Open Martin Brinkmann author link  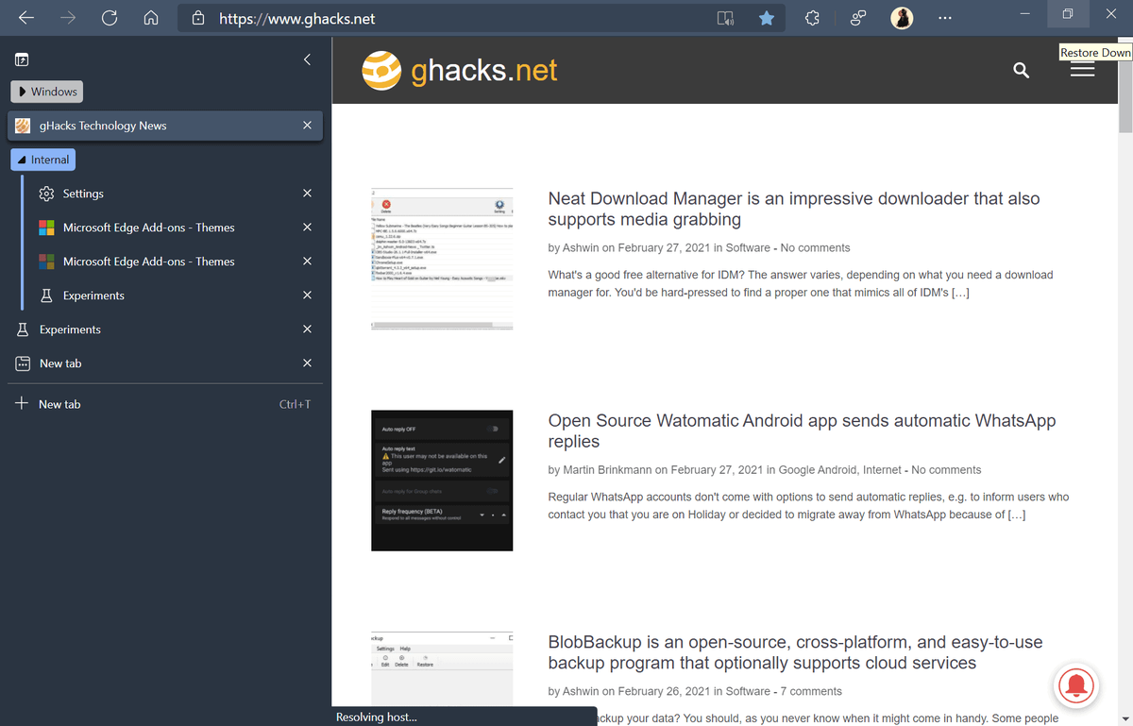607,469
